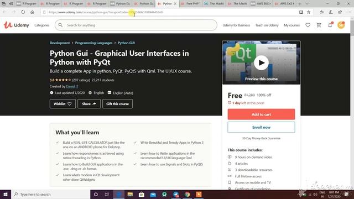Close the active Python tab
This screenshot has height=199, width=354.
pyautogui.click(x=175, y=4)
